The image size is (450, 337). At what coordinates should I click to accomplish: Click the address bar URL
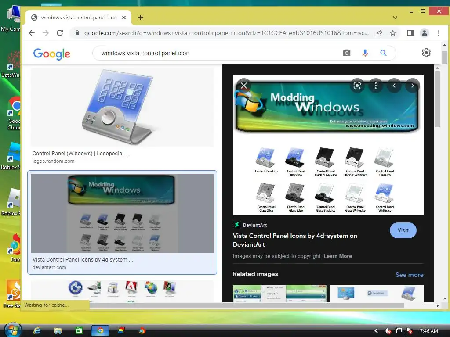[x=226, y=33]
